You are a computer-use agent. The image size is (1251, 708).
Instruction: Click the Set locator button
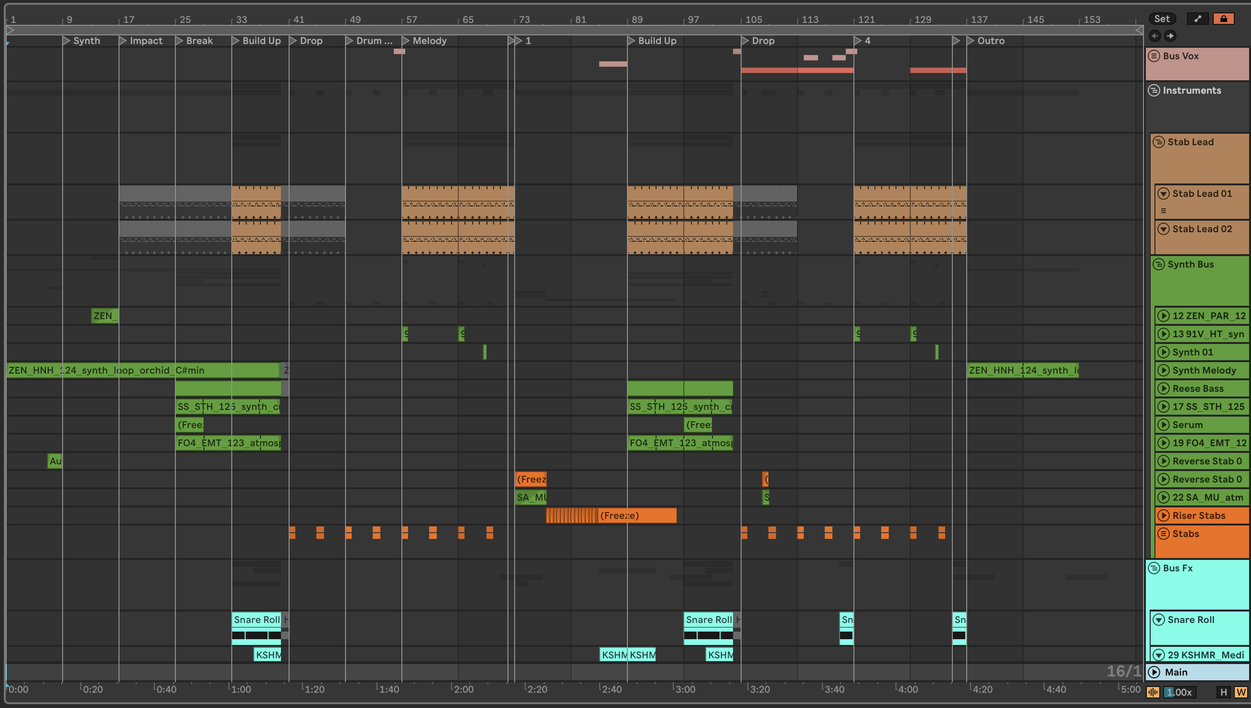1162,19
